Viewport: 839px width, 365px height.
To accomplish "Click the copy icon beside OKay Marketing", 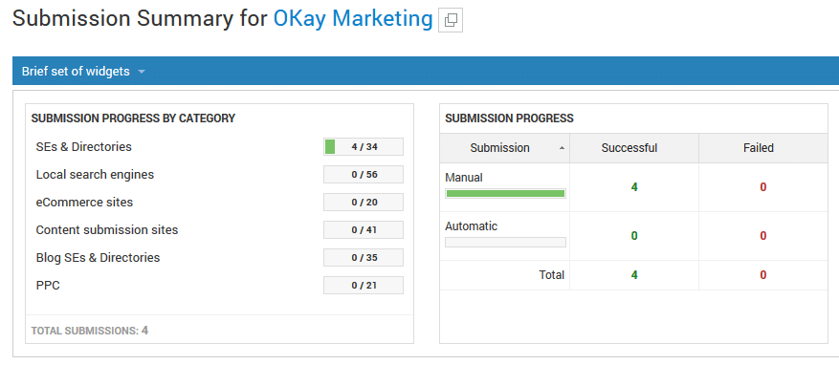I will click(451, 20).
